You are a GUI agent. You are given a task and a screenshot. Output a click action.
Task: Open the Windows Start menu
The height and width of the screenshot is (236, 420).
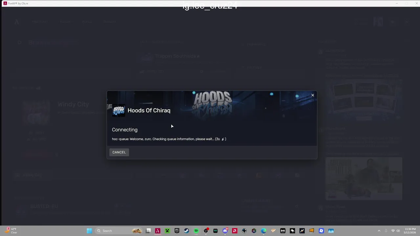point(89,231)
